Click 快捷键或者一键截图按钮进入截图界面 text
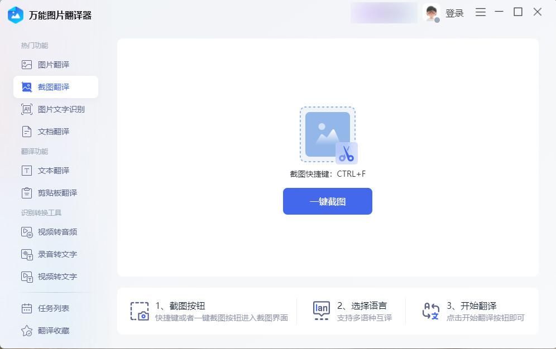556x349 pixels. [x=222, y=318]
